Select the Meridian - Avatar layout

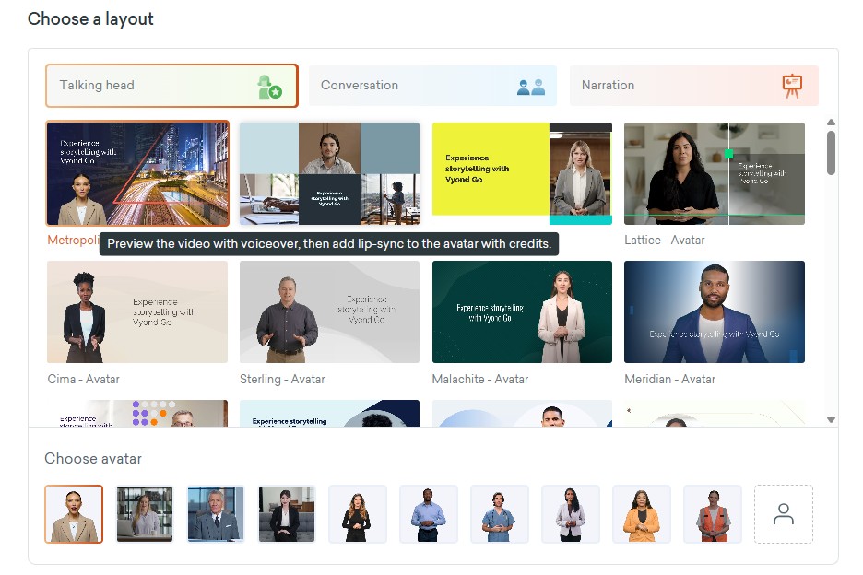714,311
